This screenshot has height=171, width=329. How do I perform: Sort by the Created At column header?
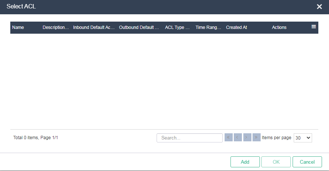tap(236, 27)
